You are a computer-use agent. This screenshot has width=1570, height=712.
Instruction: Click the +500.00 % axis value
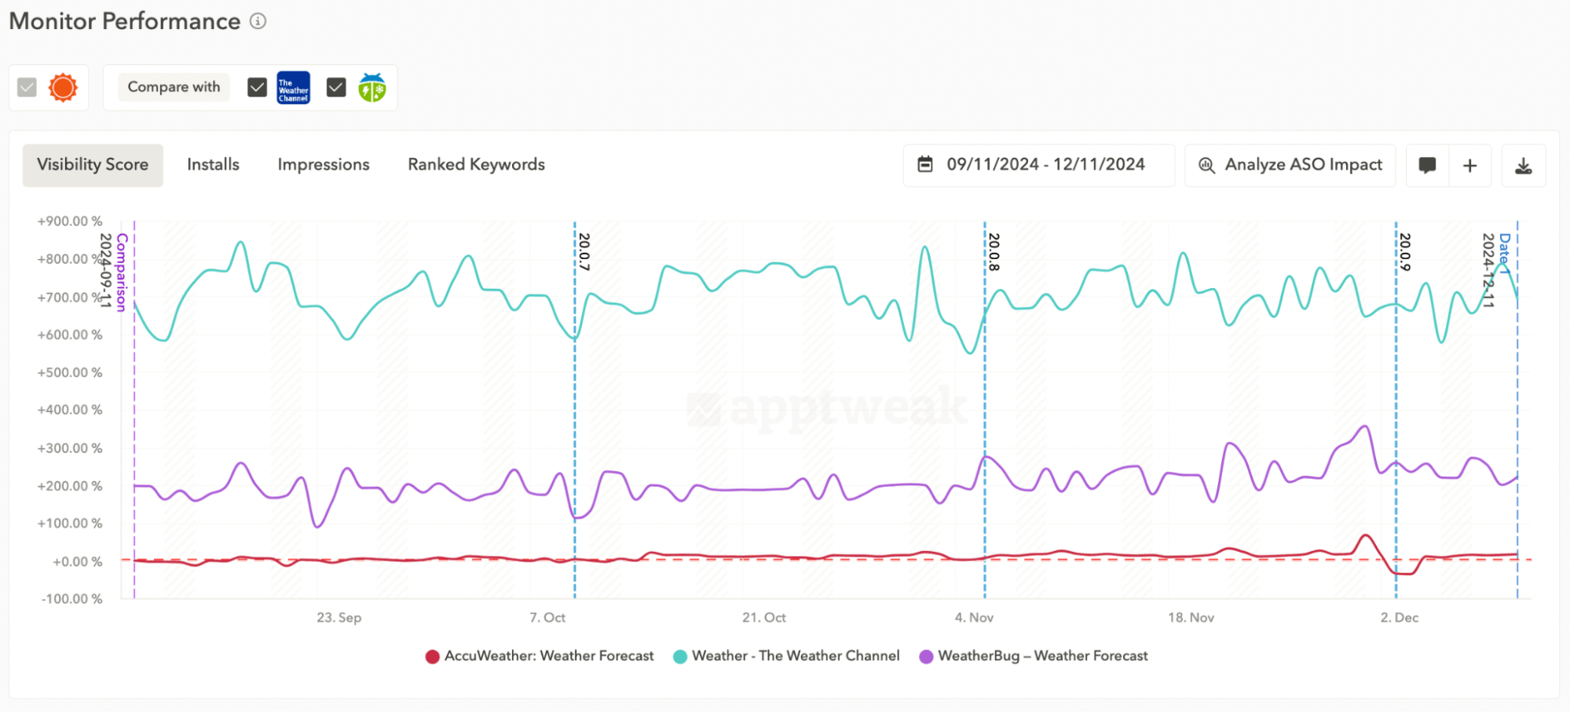pos(70,372)
